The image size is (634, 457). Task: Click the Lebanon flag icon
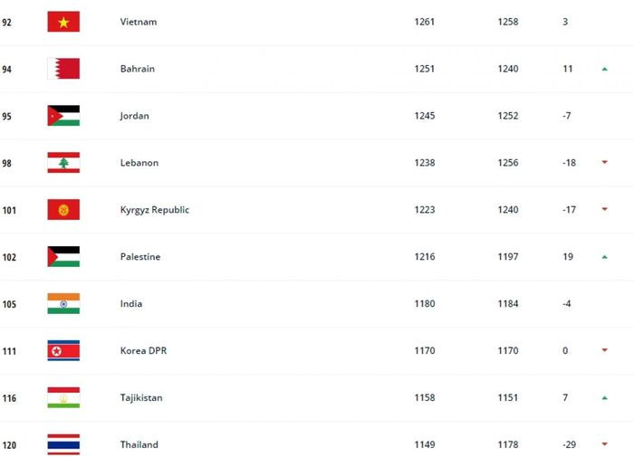[x=63, y=163]
